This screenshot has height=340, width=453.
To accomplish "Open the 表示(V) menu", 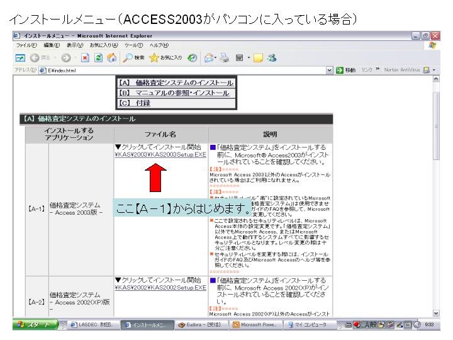I will tap(75, 45).
